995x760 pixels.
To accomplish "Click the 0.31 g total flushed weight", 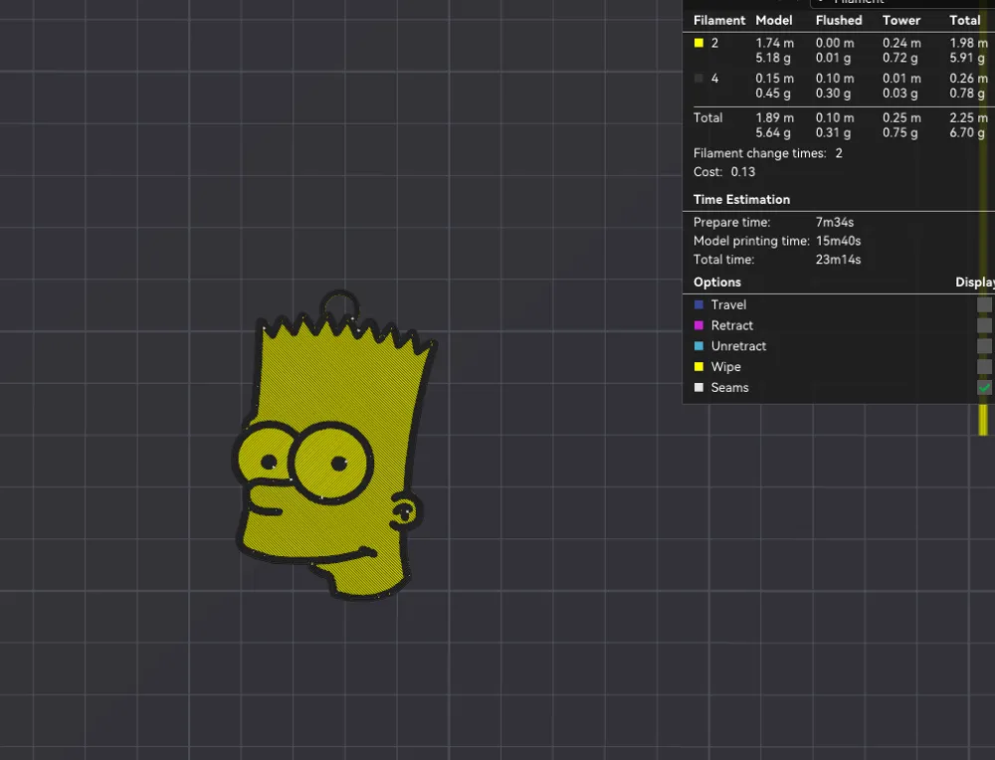I will [833, 132].
